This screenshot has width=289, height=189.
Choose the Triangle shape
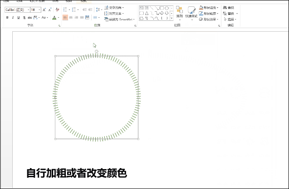click(x=147, y=13)
